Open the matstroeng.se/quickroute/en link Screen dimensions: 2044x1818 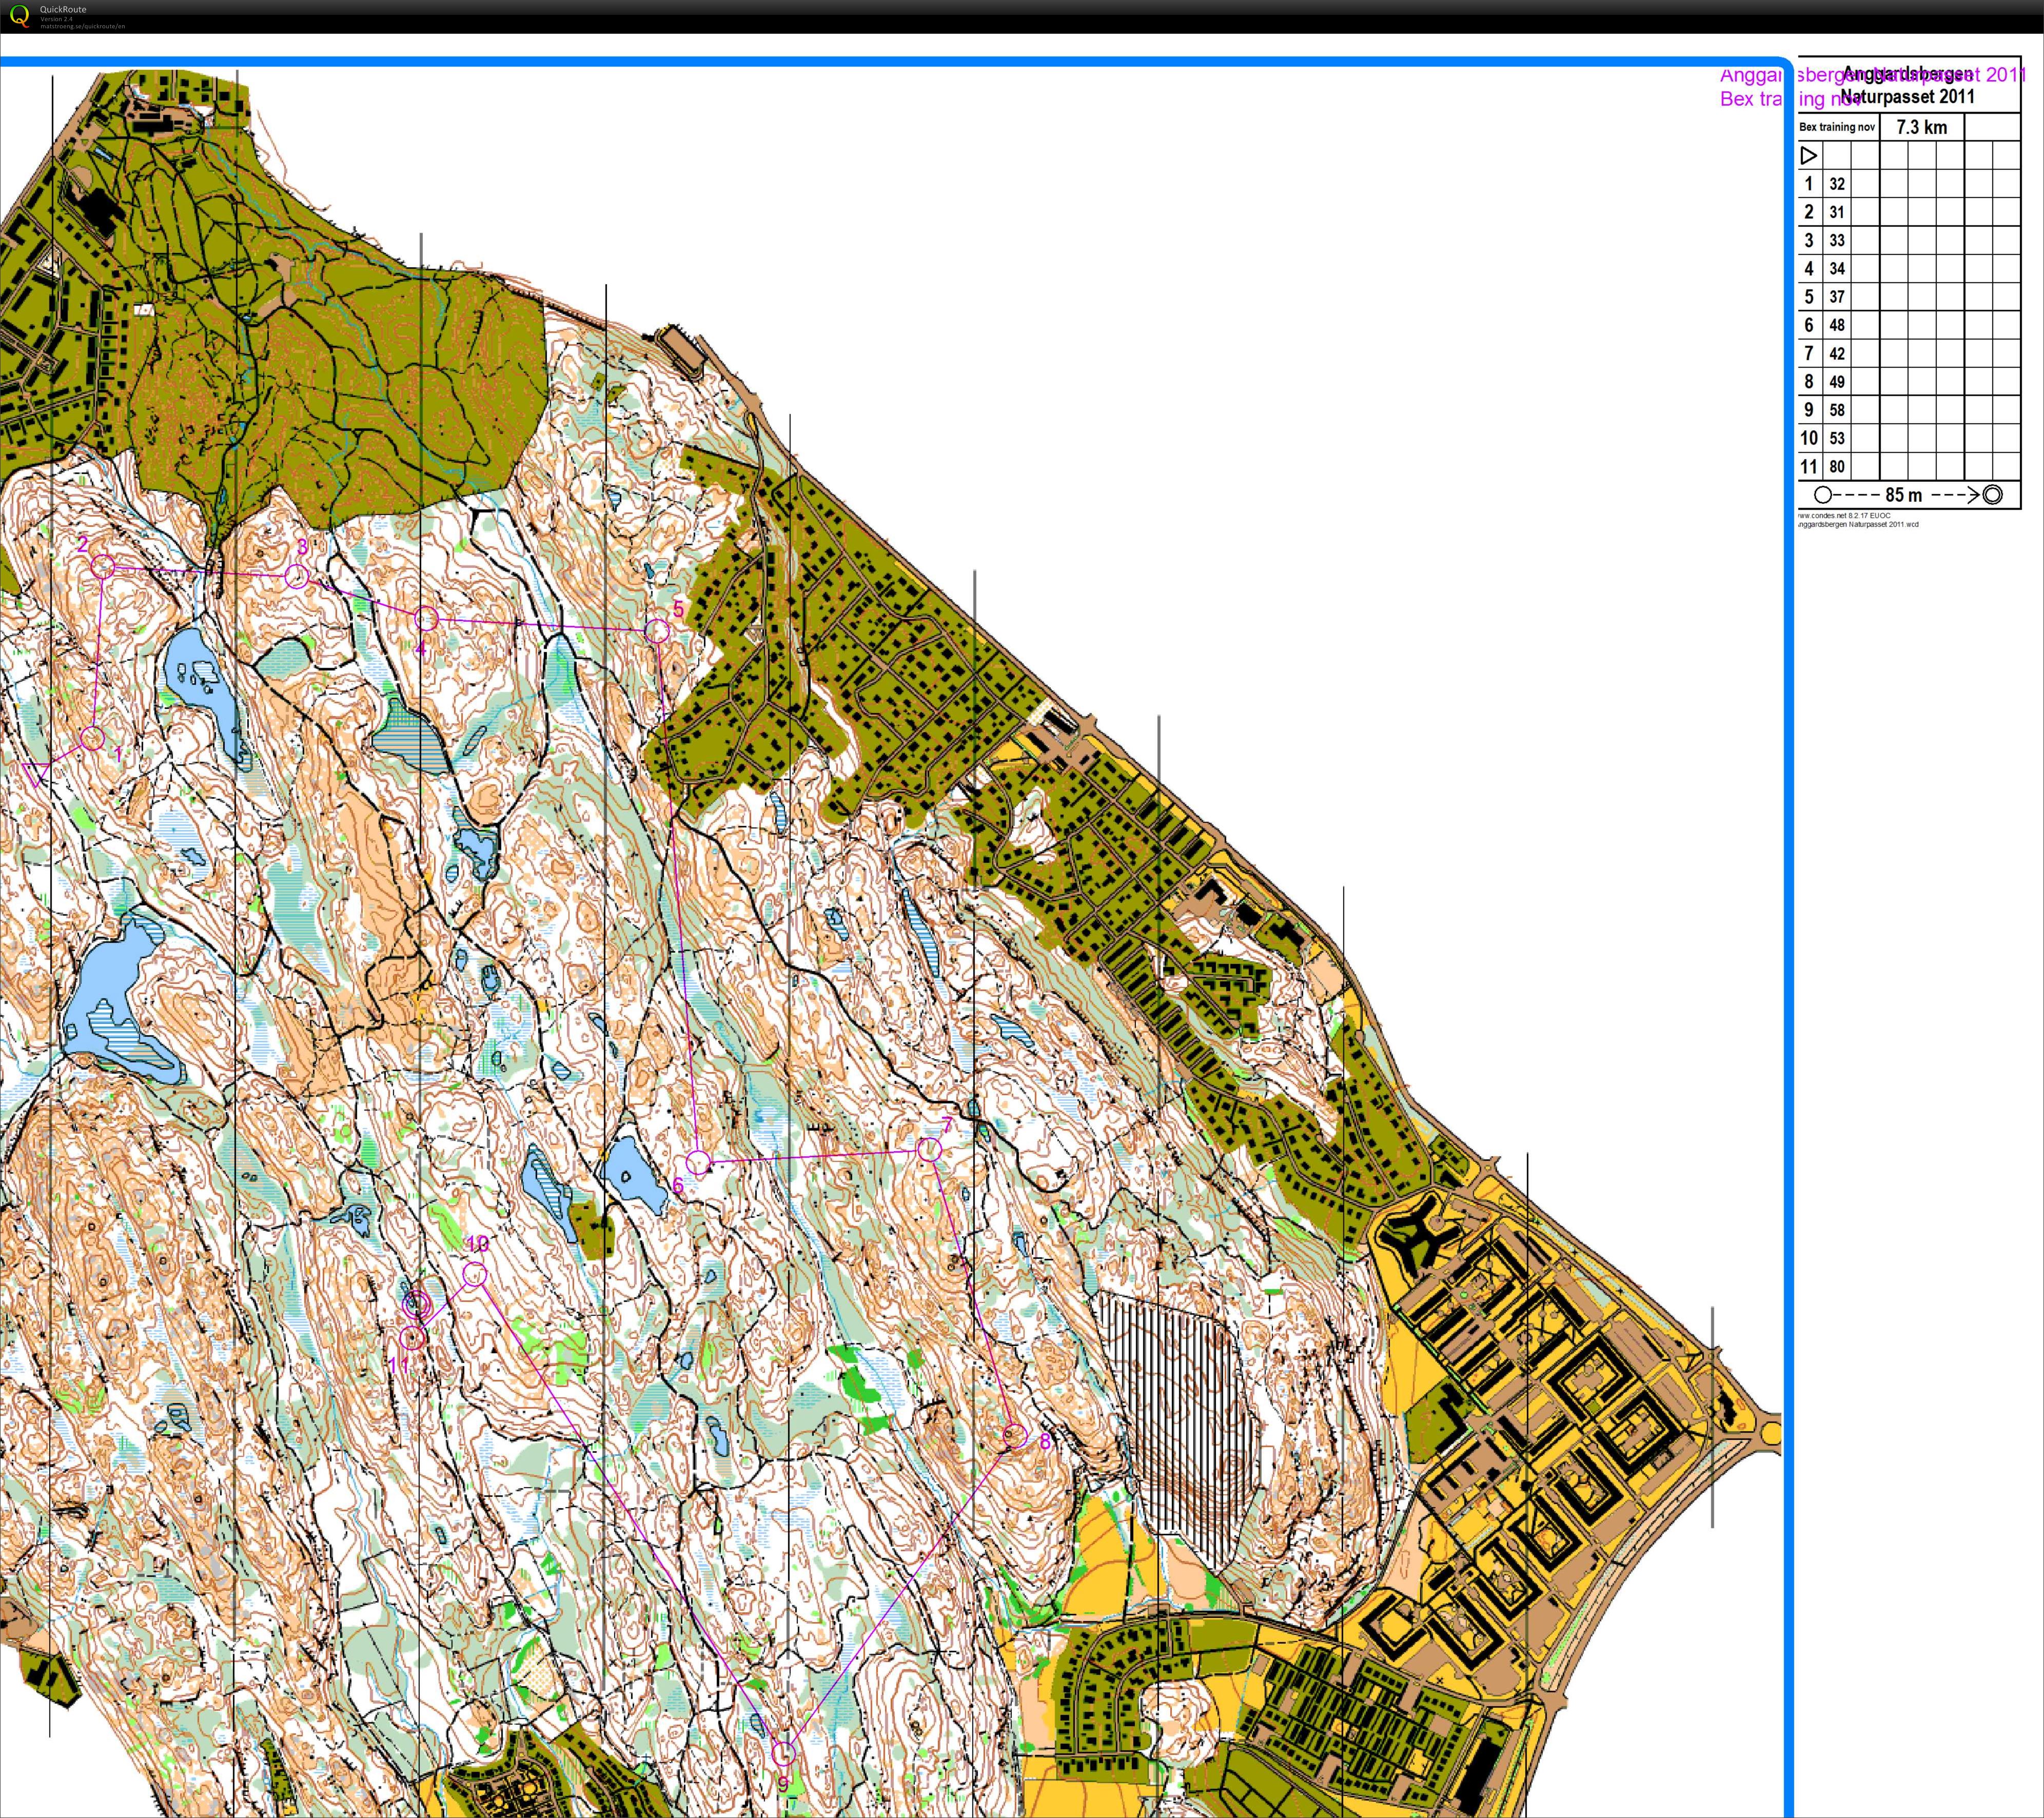pyautogui.click(x=82, y=26)
